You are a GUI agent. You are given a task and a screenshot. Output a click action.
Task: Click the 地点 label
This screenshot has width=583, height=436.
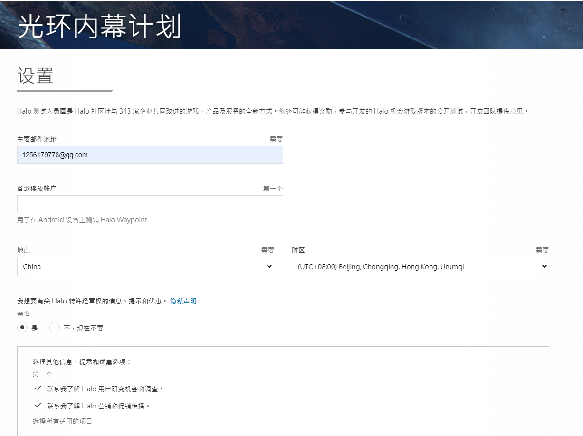[24, 250]
